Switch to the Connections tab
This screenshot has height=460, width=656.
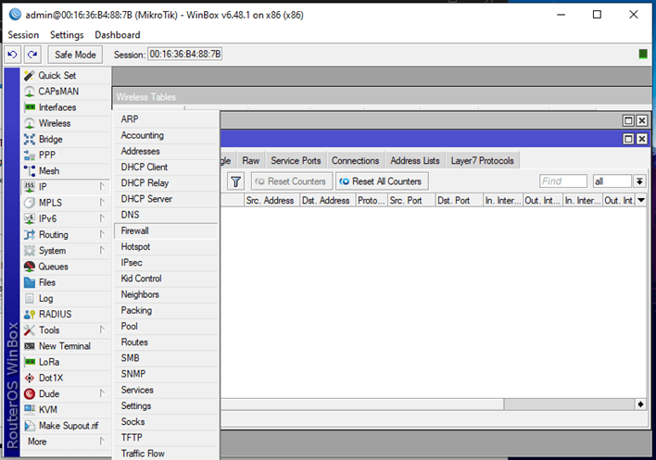[355, 161]
